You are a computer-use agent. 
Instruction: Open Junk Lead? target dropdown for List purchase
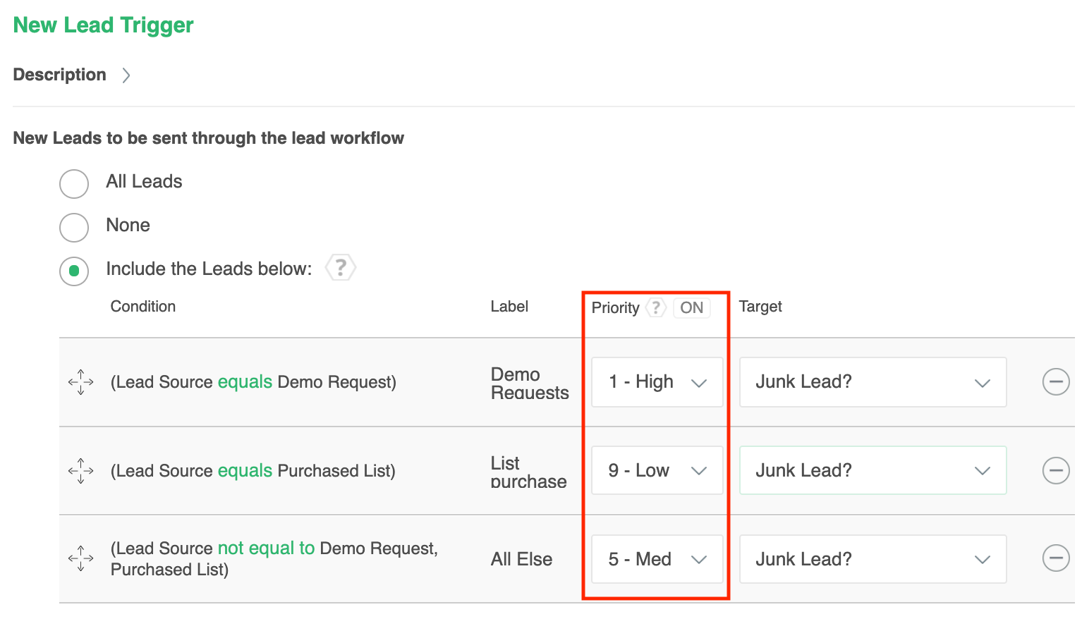tap(873, 470)
